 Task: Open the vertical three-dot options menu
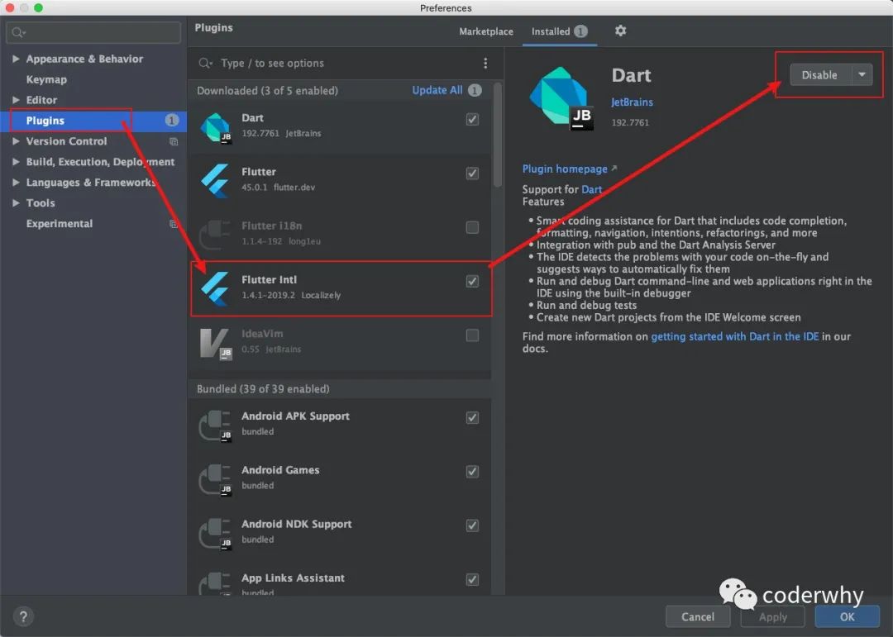click(x=485, y=63)
